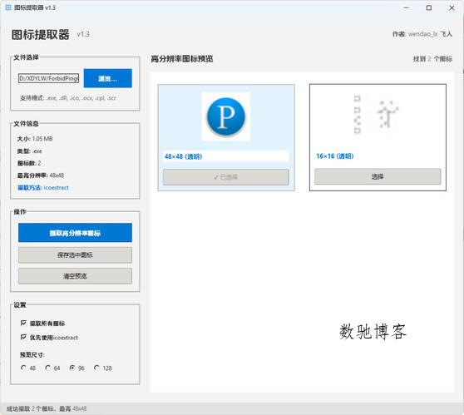This screenshot has height=415, width=464.
Task: Click the 最高分辨率: 48x48 text
Action: pos(41,175)
